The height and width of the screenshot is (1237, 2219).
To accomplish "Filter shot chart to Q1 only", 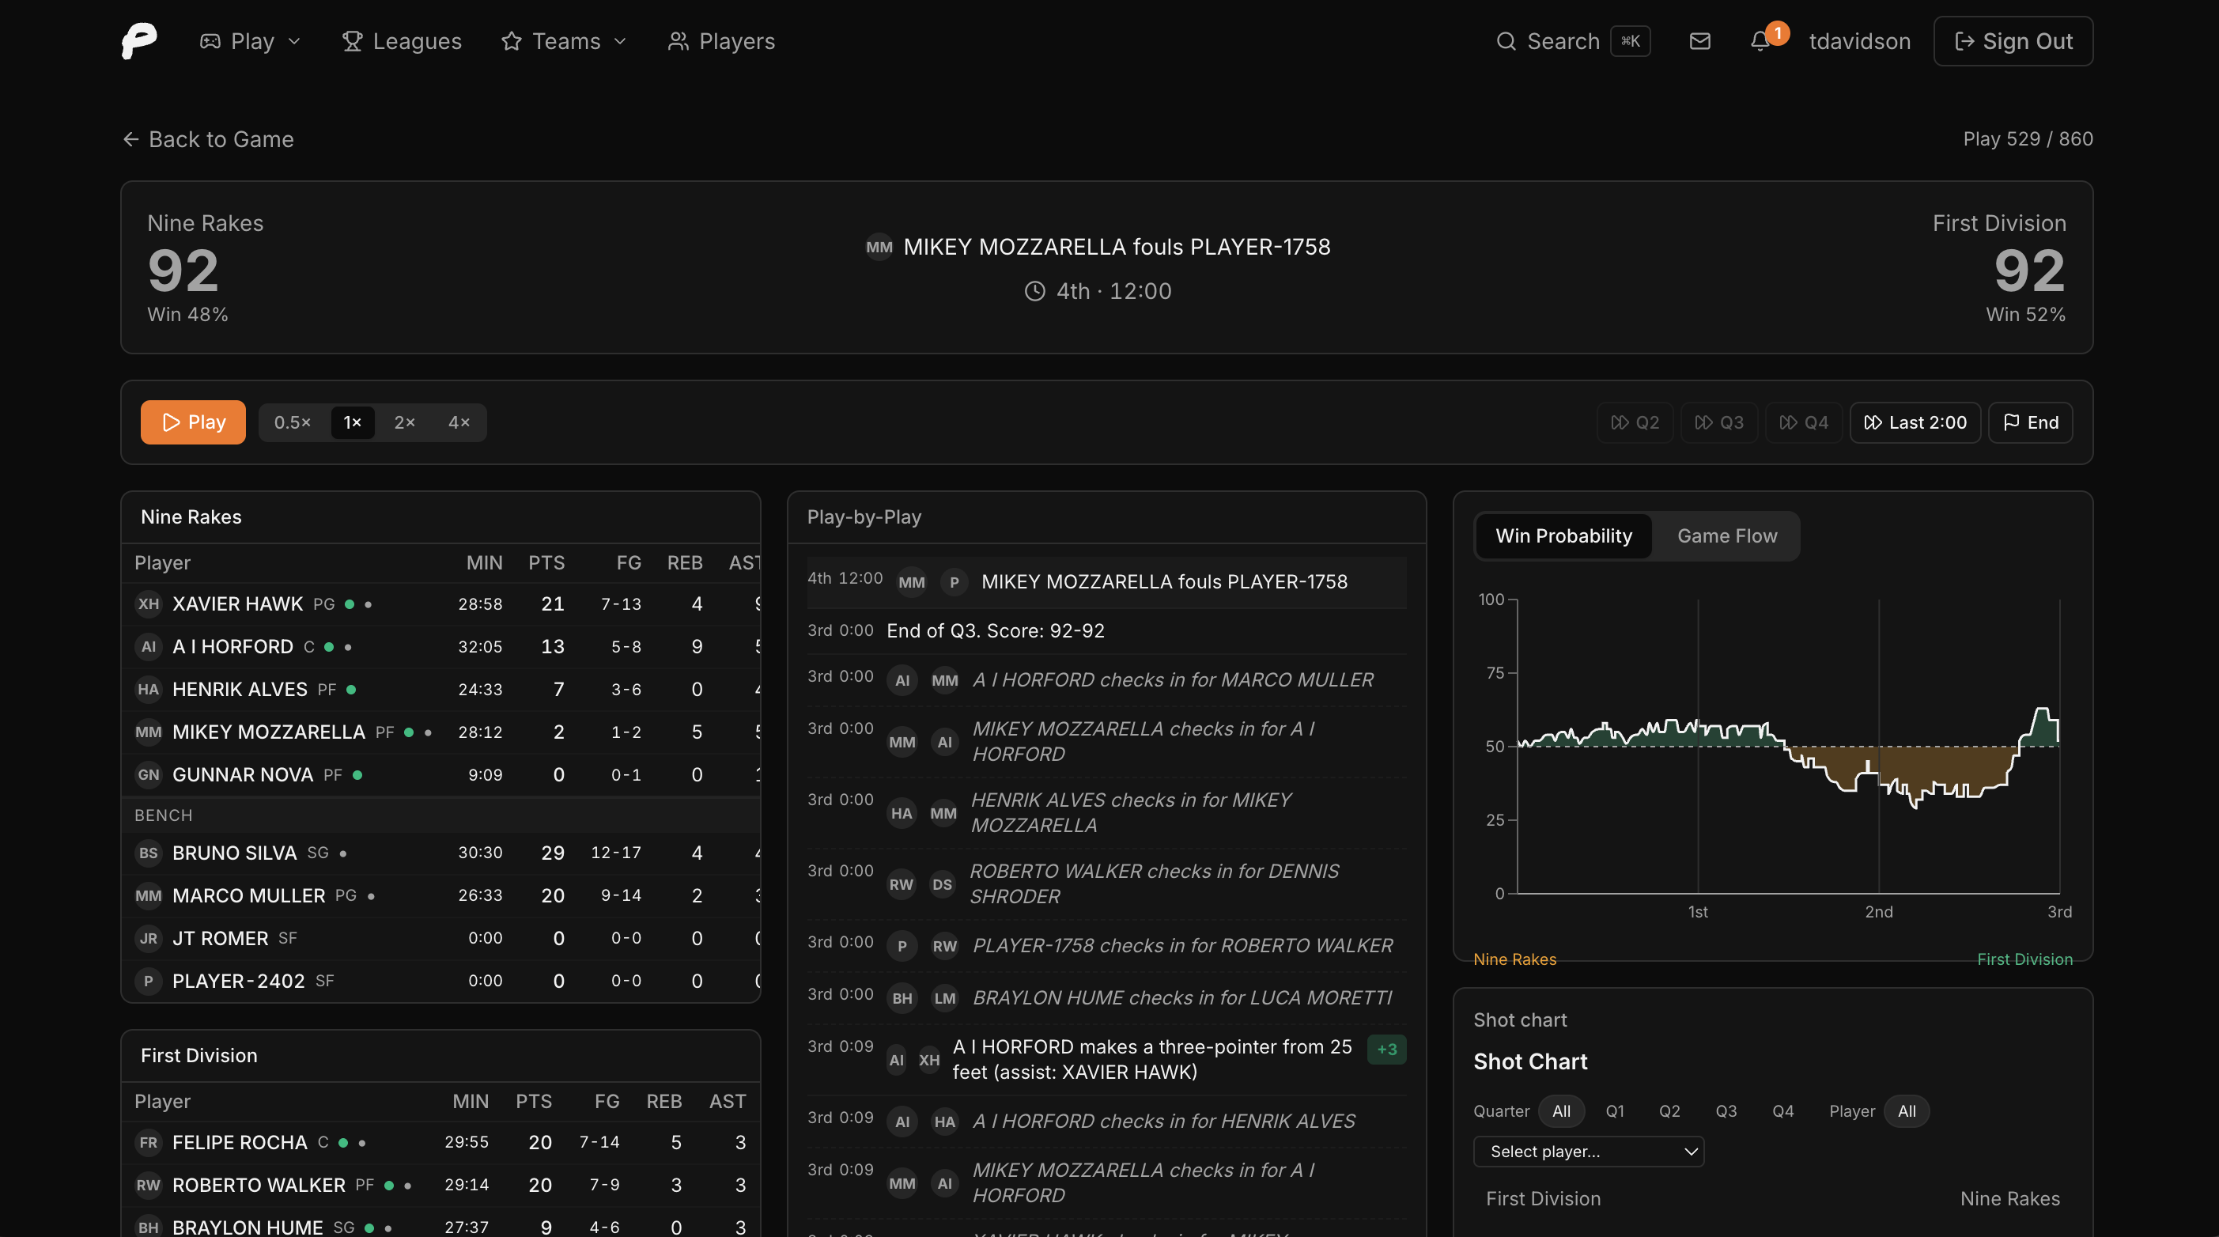I will point(1615,1111).
